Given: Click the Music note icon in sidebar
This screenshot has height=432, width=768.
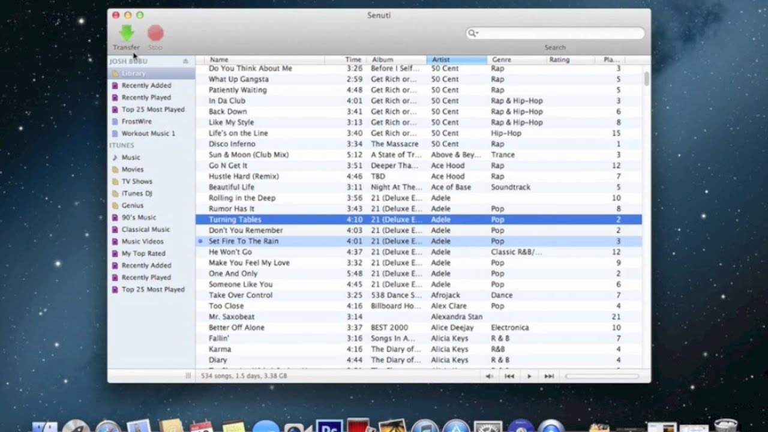Looking at the screenshot, I should (x=115, y=157).
